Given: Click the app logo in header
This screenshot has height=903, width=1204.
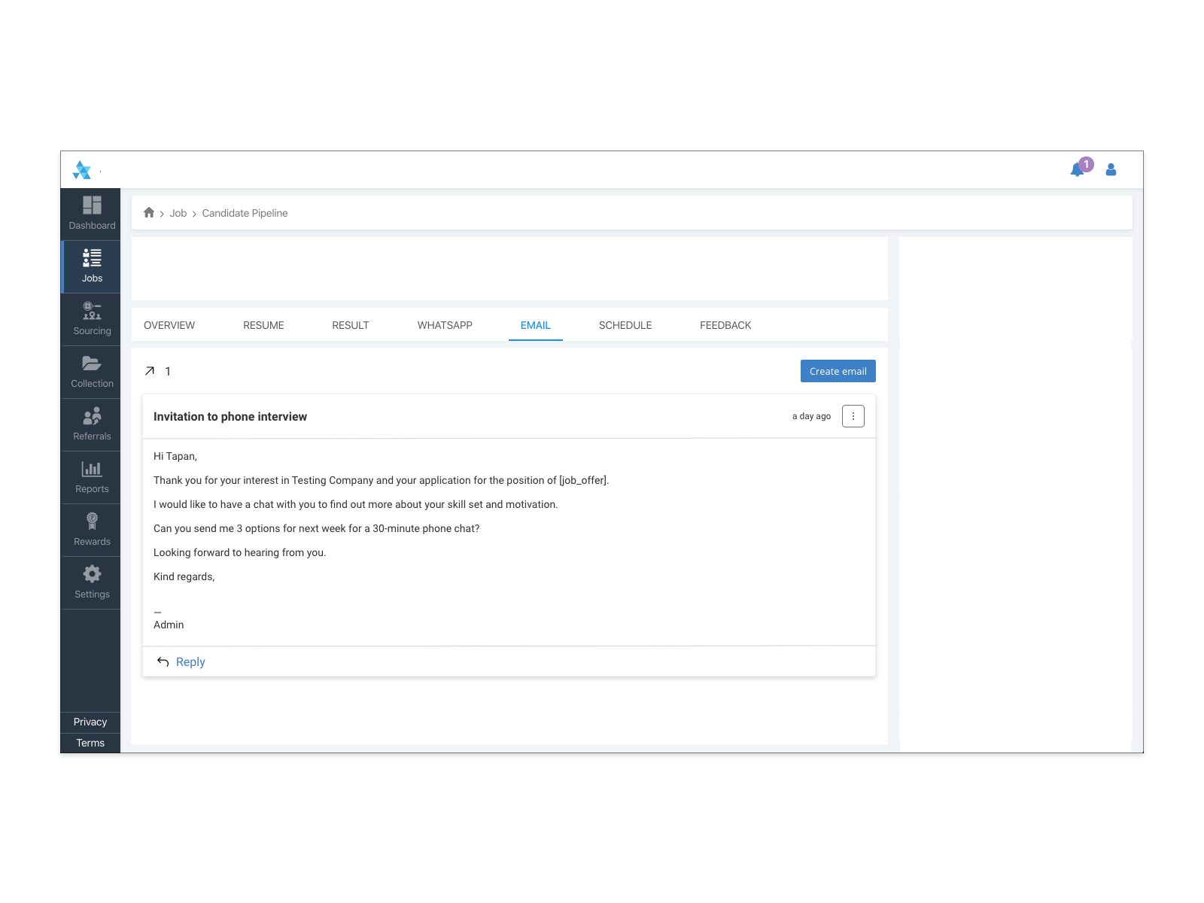Looking at the screenshot, I should pos(82,170).
